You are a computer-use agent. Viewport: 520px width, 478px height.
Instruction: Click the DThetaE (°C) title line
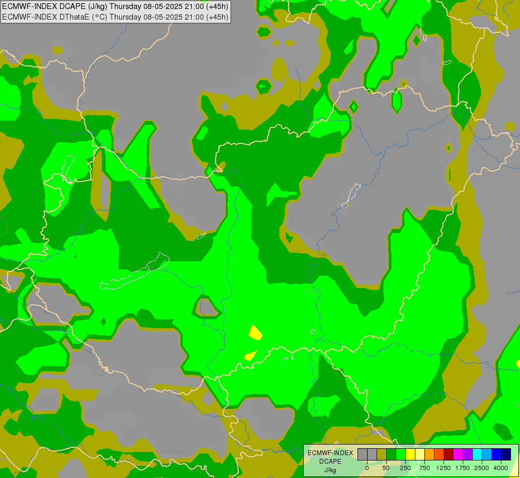pos(115,17)
